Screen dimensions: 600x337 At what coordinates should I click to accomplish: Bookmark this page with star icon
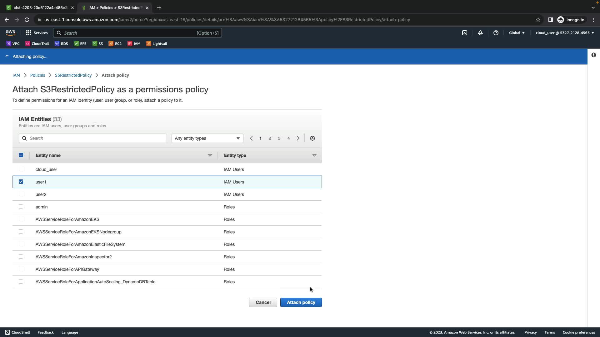pos(538,20)
